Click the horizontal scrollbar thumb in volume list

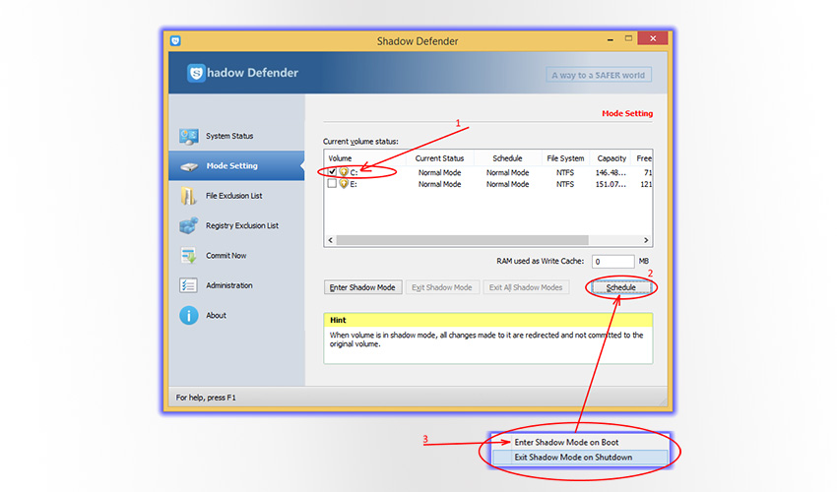coord(462,240)
